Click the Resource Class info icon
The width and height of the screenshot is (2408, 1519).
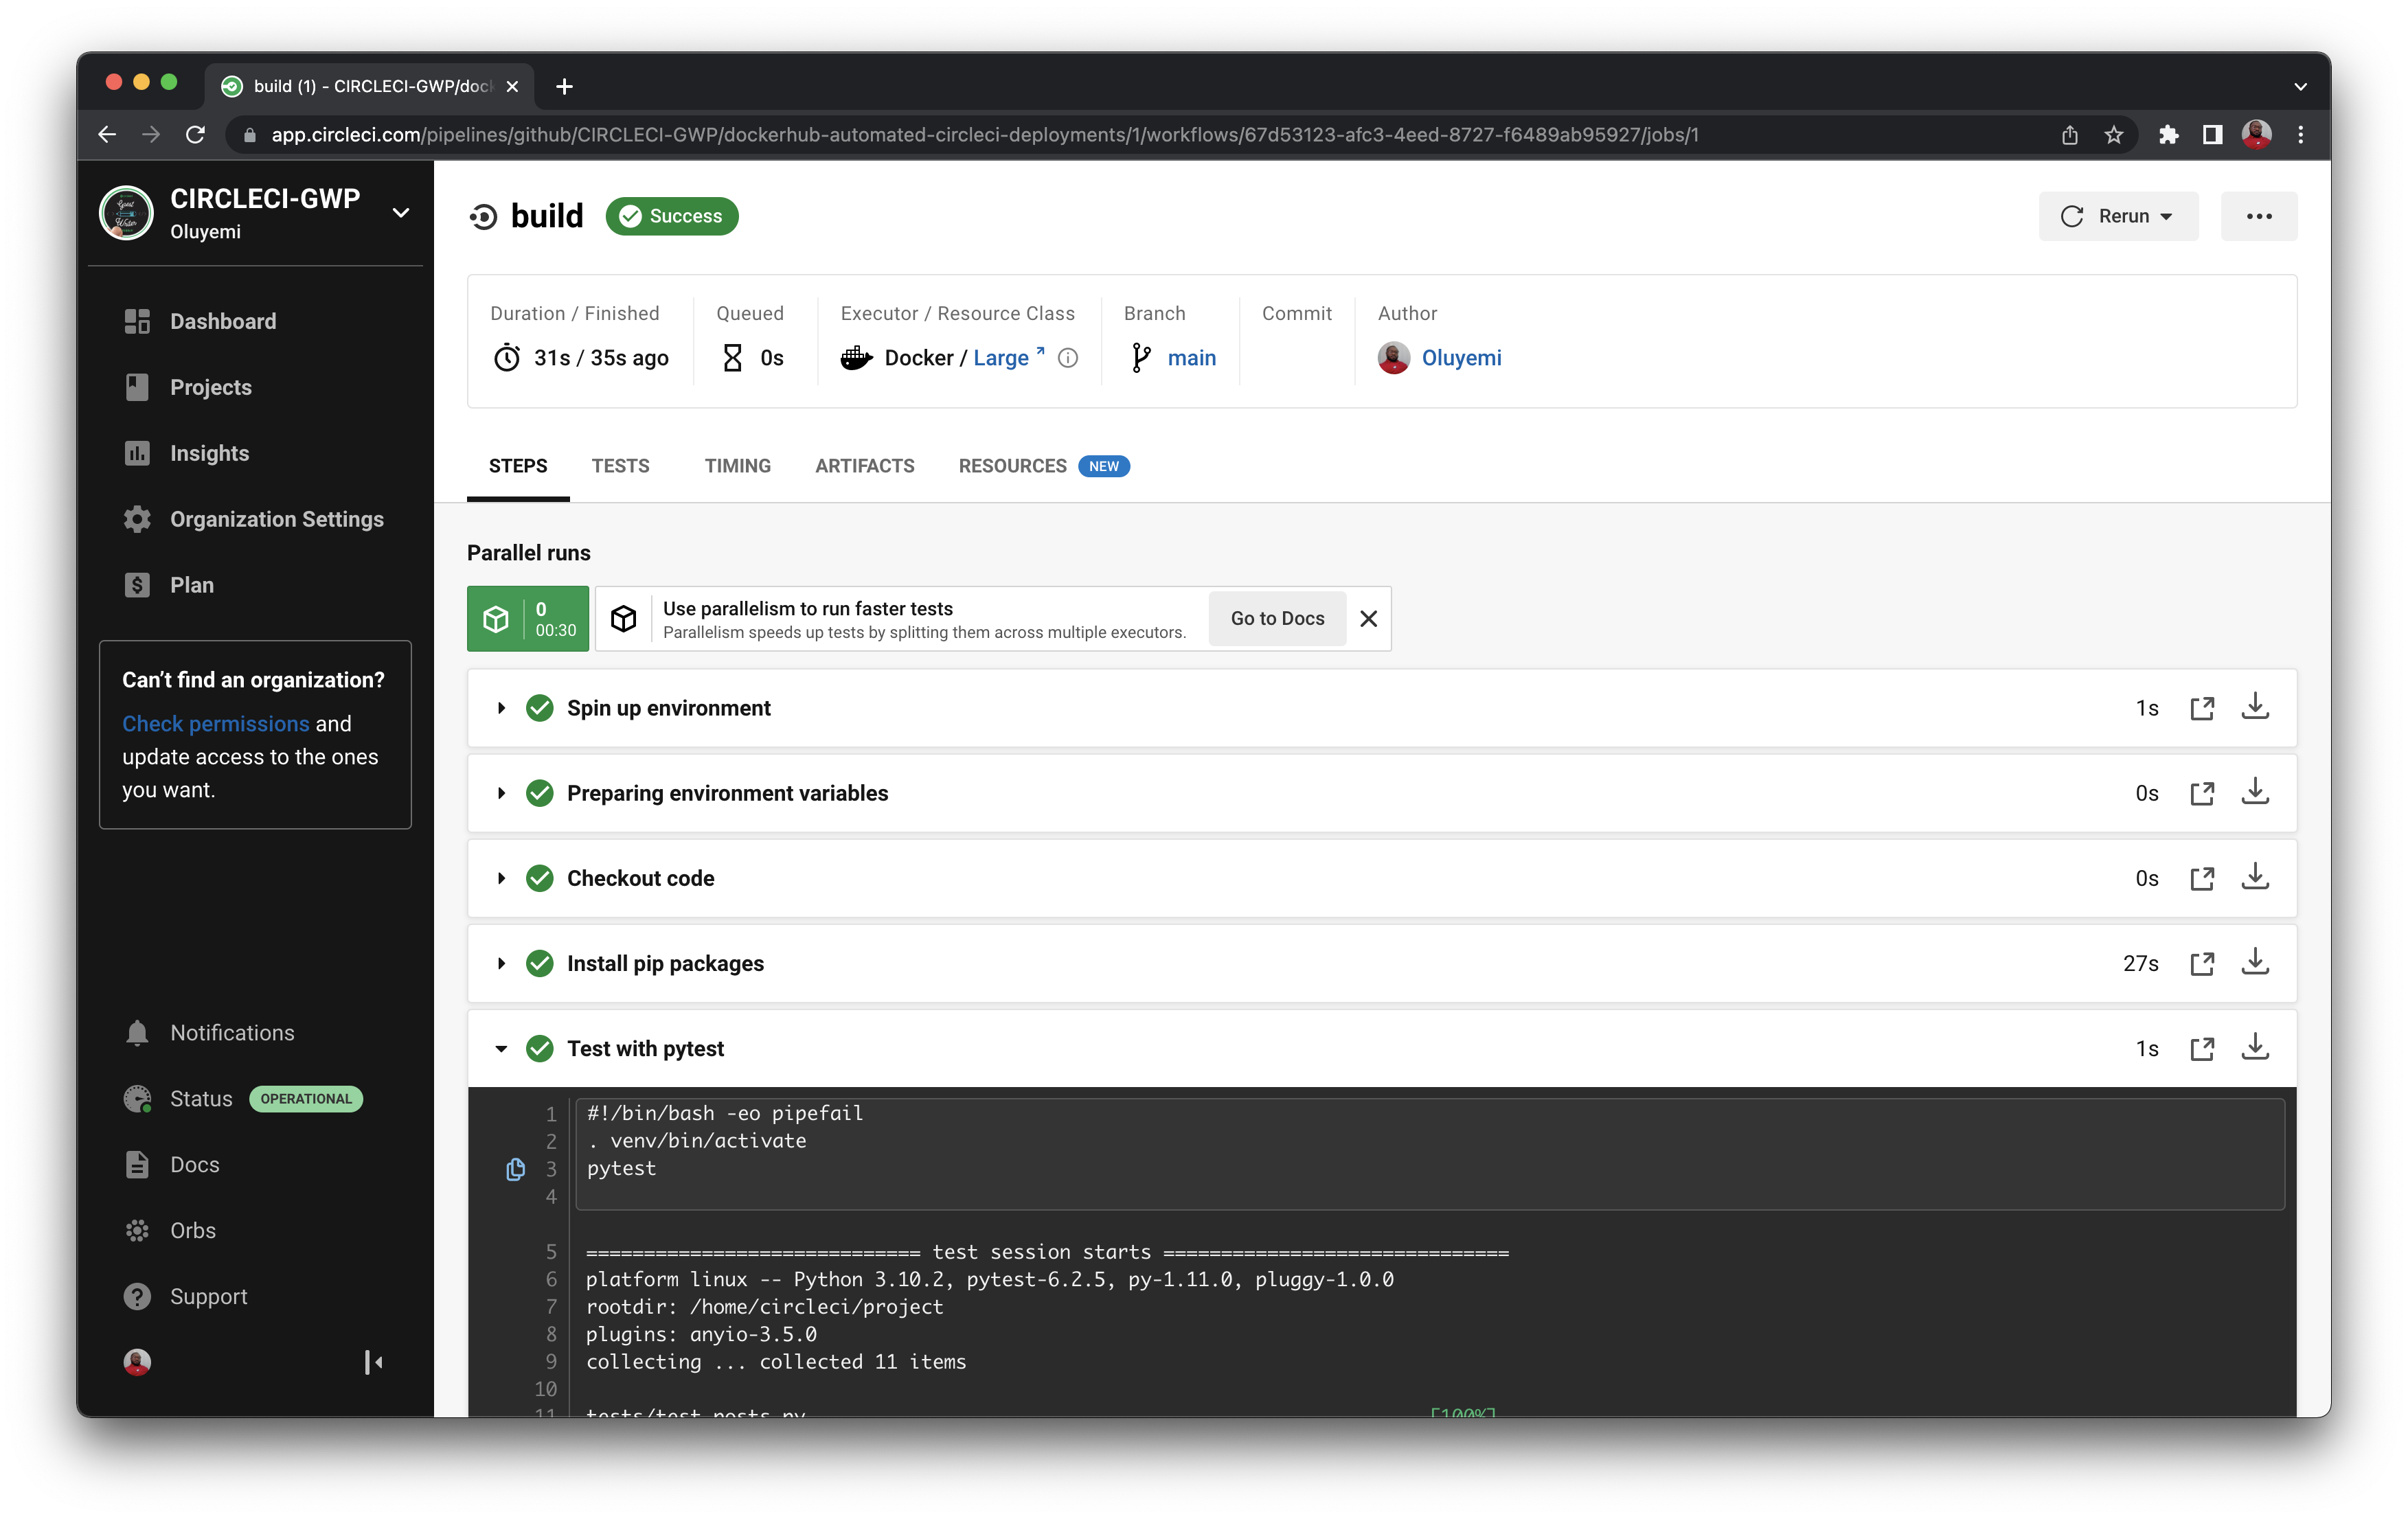[1067, 358]
